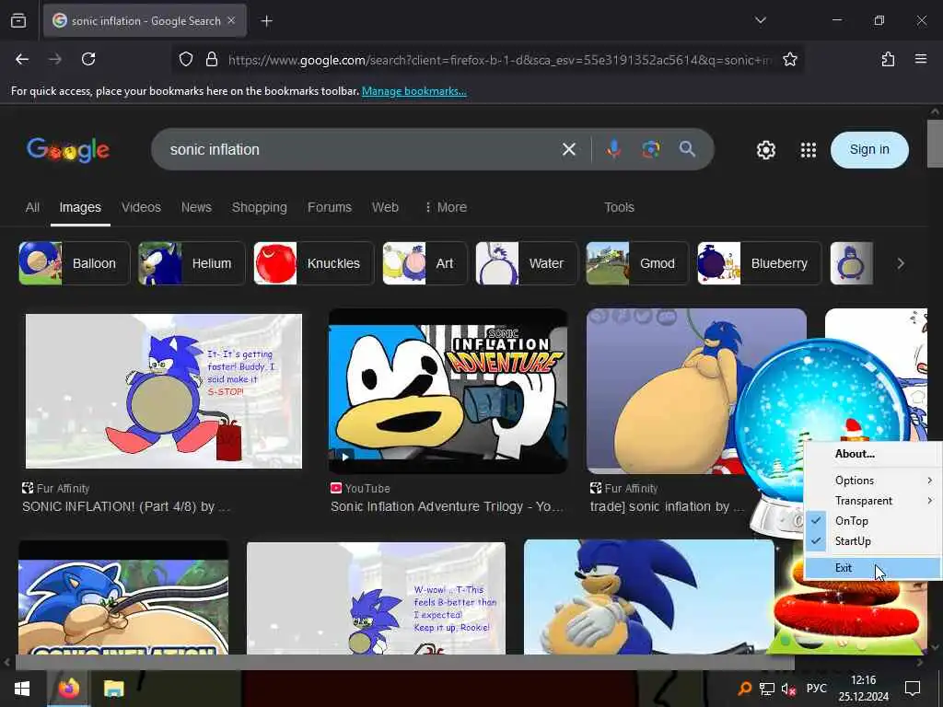The image size is (943, 707).
Task: Open Windows notification center icon
Action: (913, 689)
